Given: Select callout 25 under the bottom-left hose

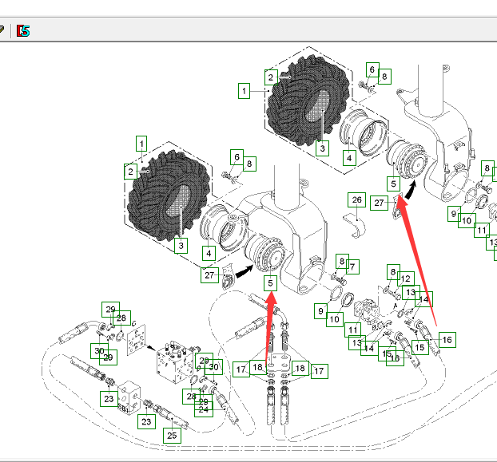Looking at the screenshot, I should pyautogui.click(x=172, y=436).
